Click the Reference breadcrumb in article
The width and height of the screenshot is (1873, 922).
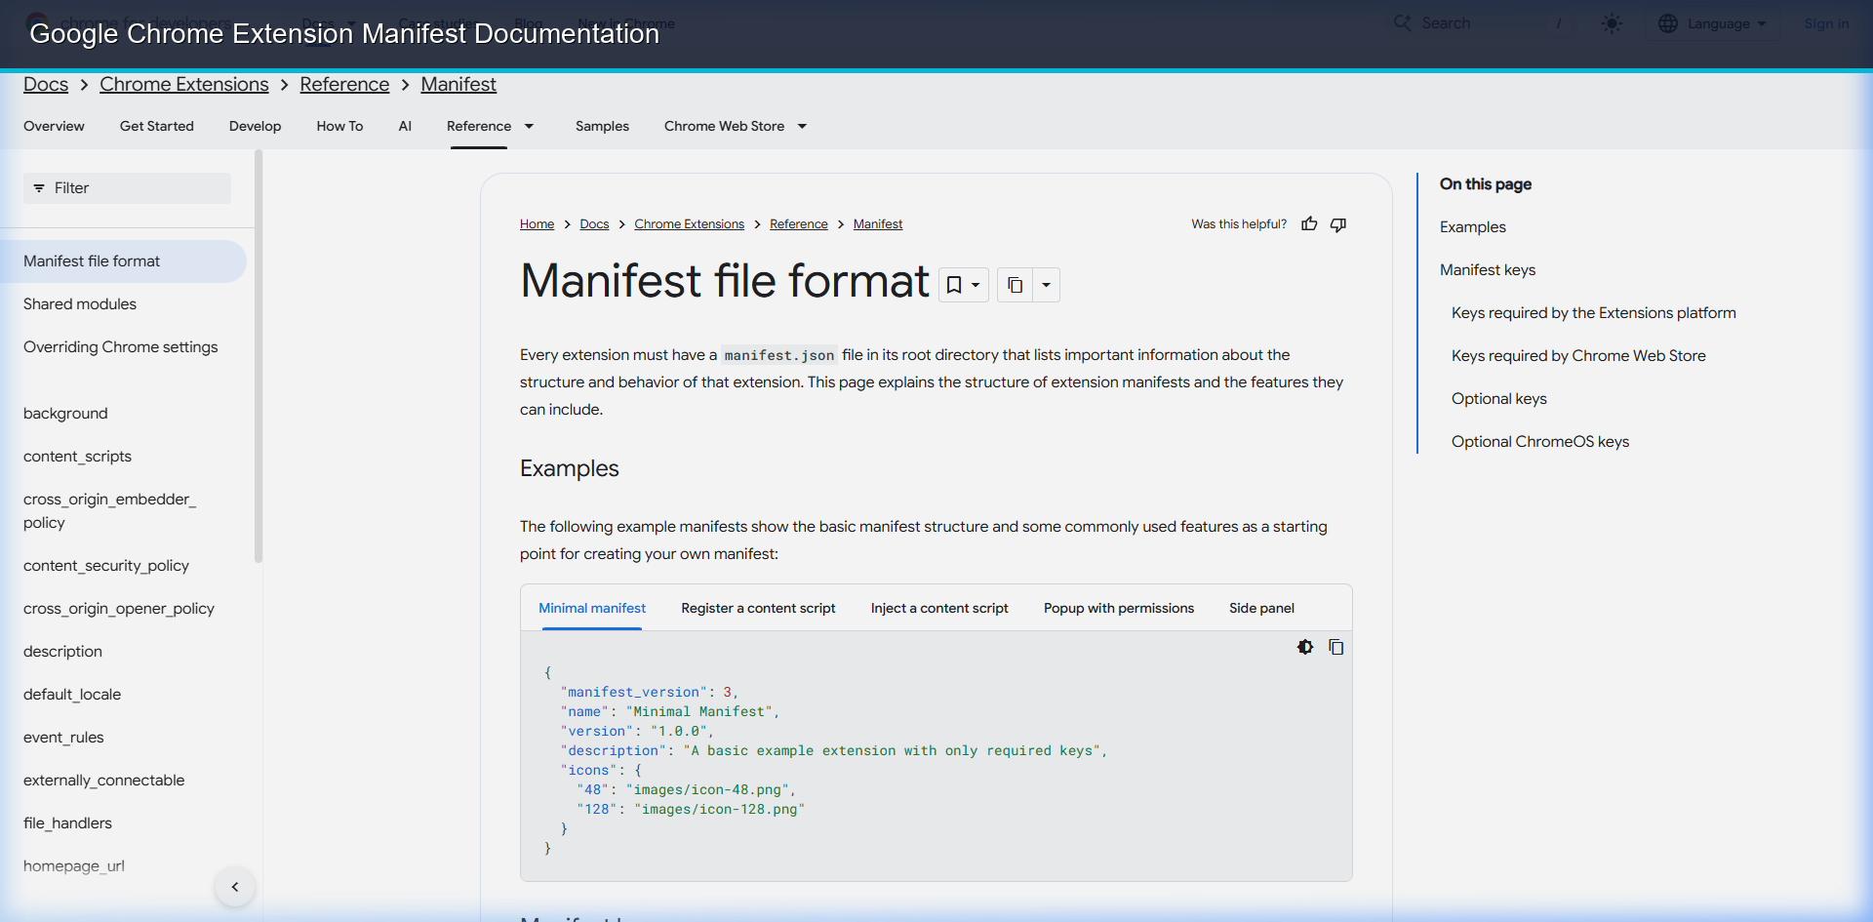[x=798, y=224]
